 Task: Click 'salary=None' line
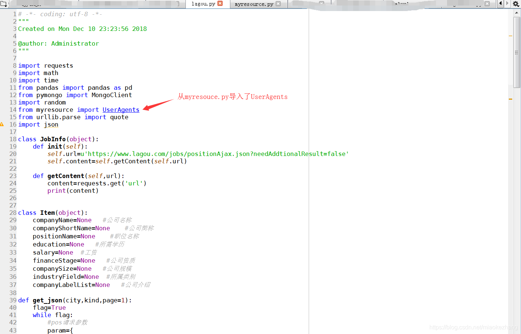pos(53,252)
